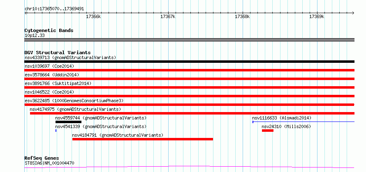Click the nsv4541339 small blue marker
Screen dimensions: 366x172
[x=56, y=131]
